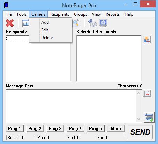Click the Prog 4 button

point(75,129)
